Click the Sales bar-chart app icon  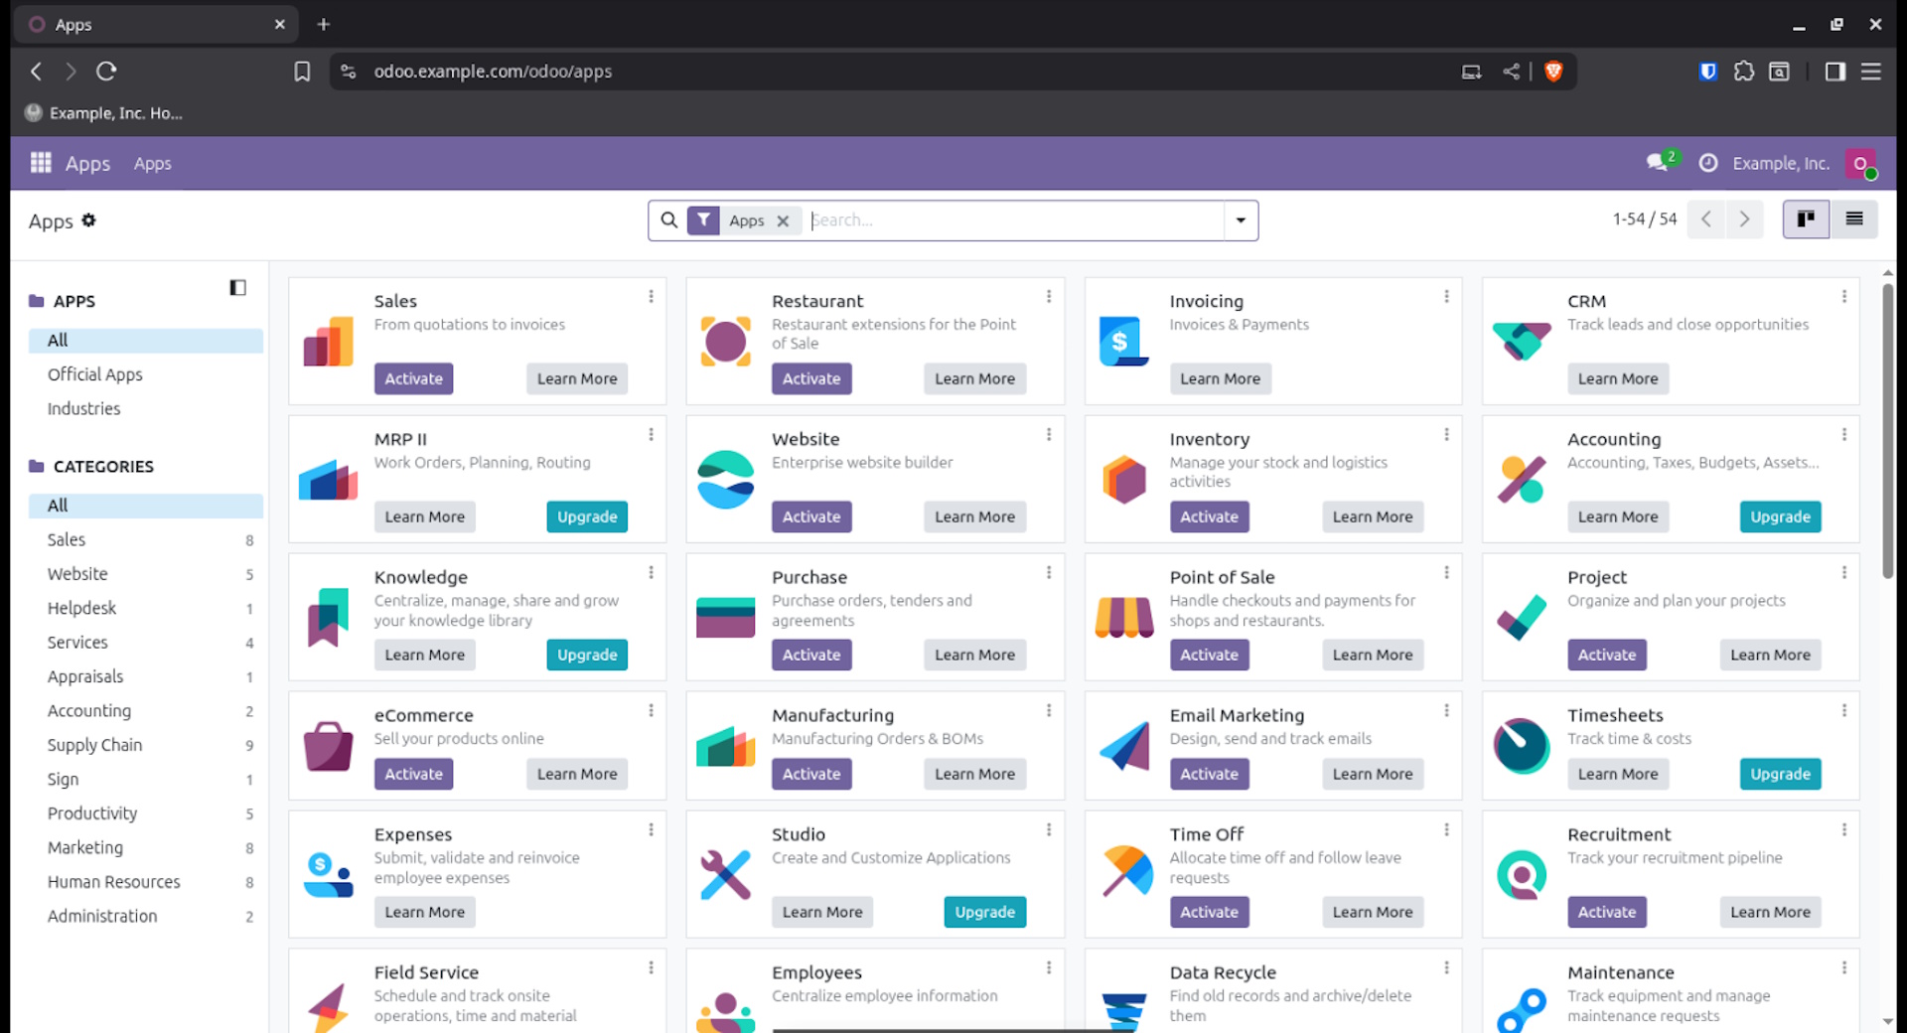(x=328, y=341)
